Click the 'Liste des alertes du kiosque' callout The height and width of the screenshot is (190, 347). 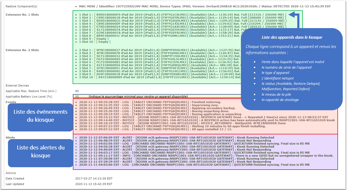point(40,151)
